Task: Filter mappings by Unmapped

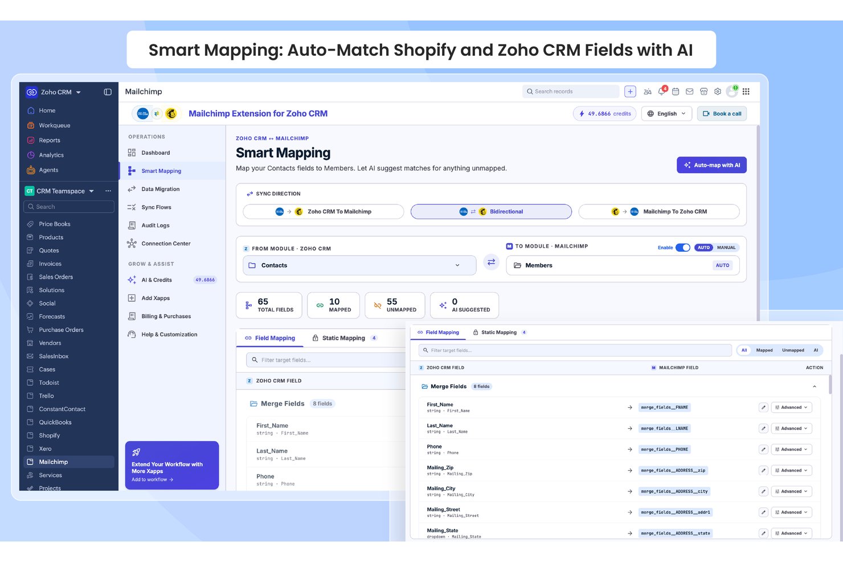Action: (x=793, y=350)
